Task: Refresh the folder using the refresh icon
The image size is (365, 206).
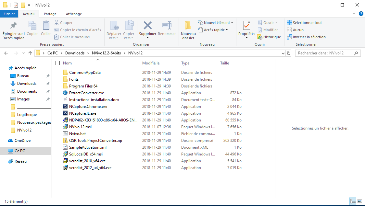Action: pos(289,53)
